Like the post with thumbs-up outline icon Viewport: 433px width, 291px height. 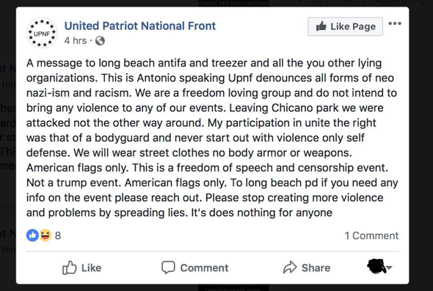69,268
